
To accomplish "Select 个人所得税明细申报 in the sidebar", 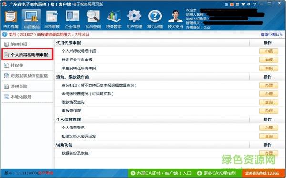I will 28,54.
